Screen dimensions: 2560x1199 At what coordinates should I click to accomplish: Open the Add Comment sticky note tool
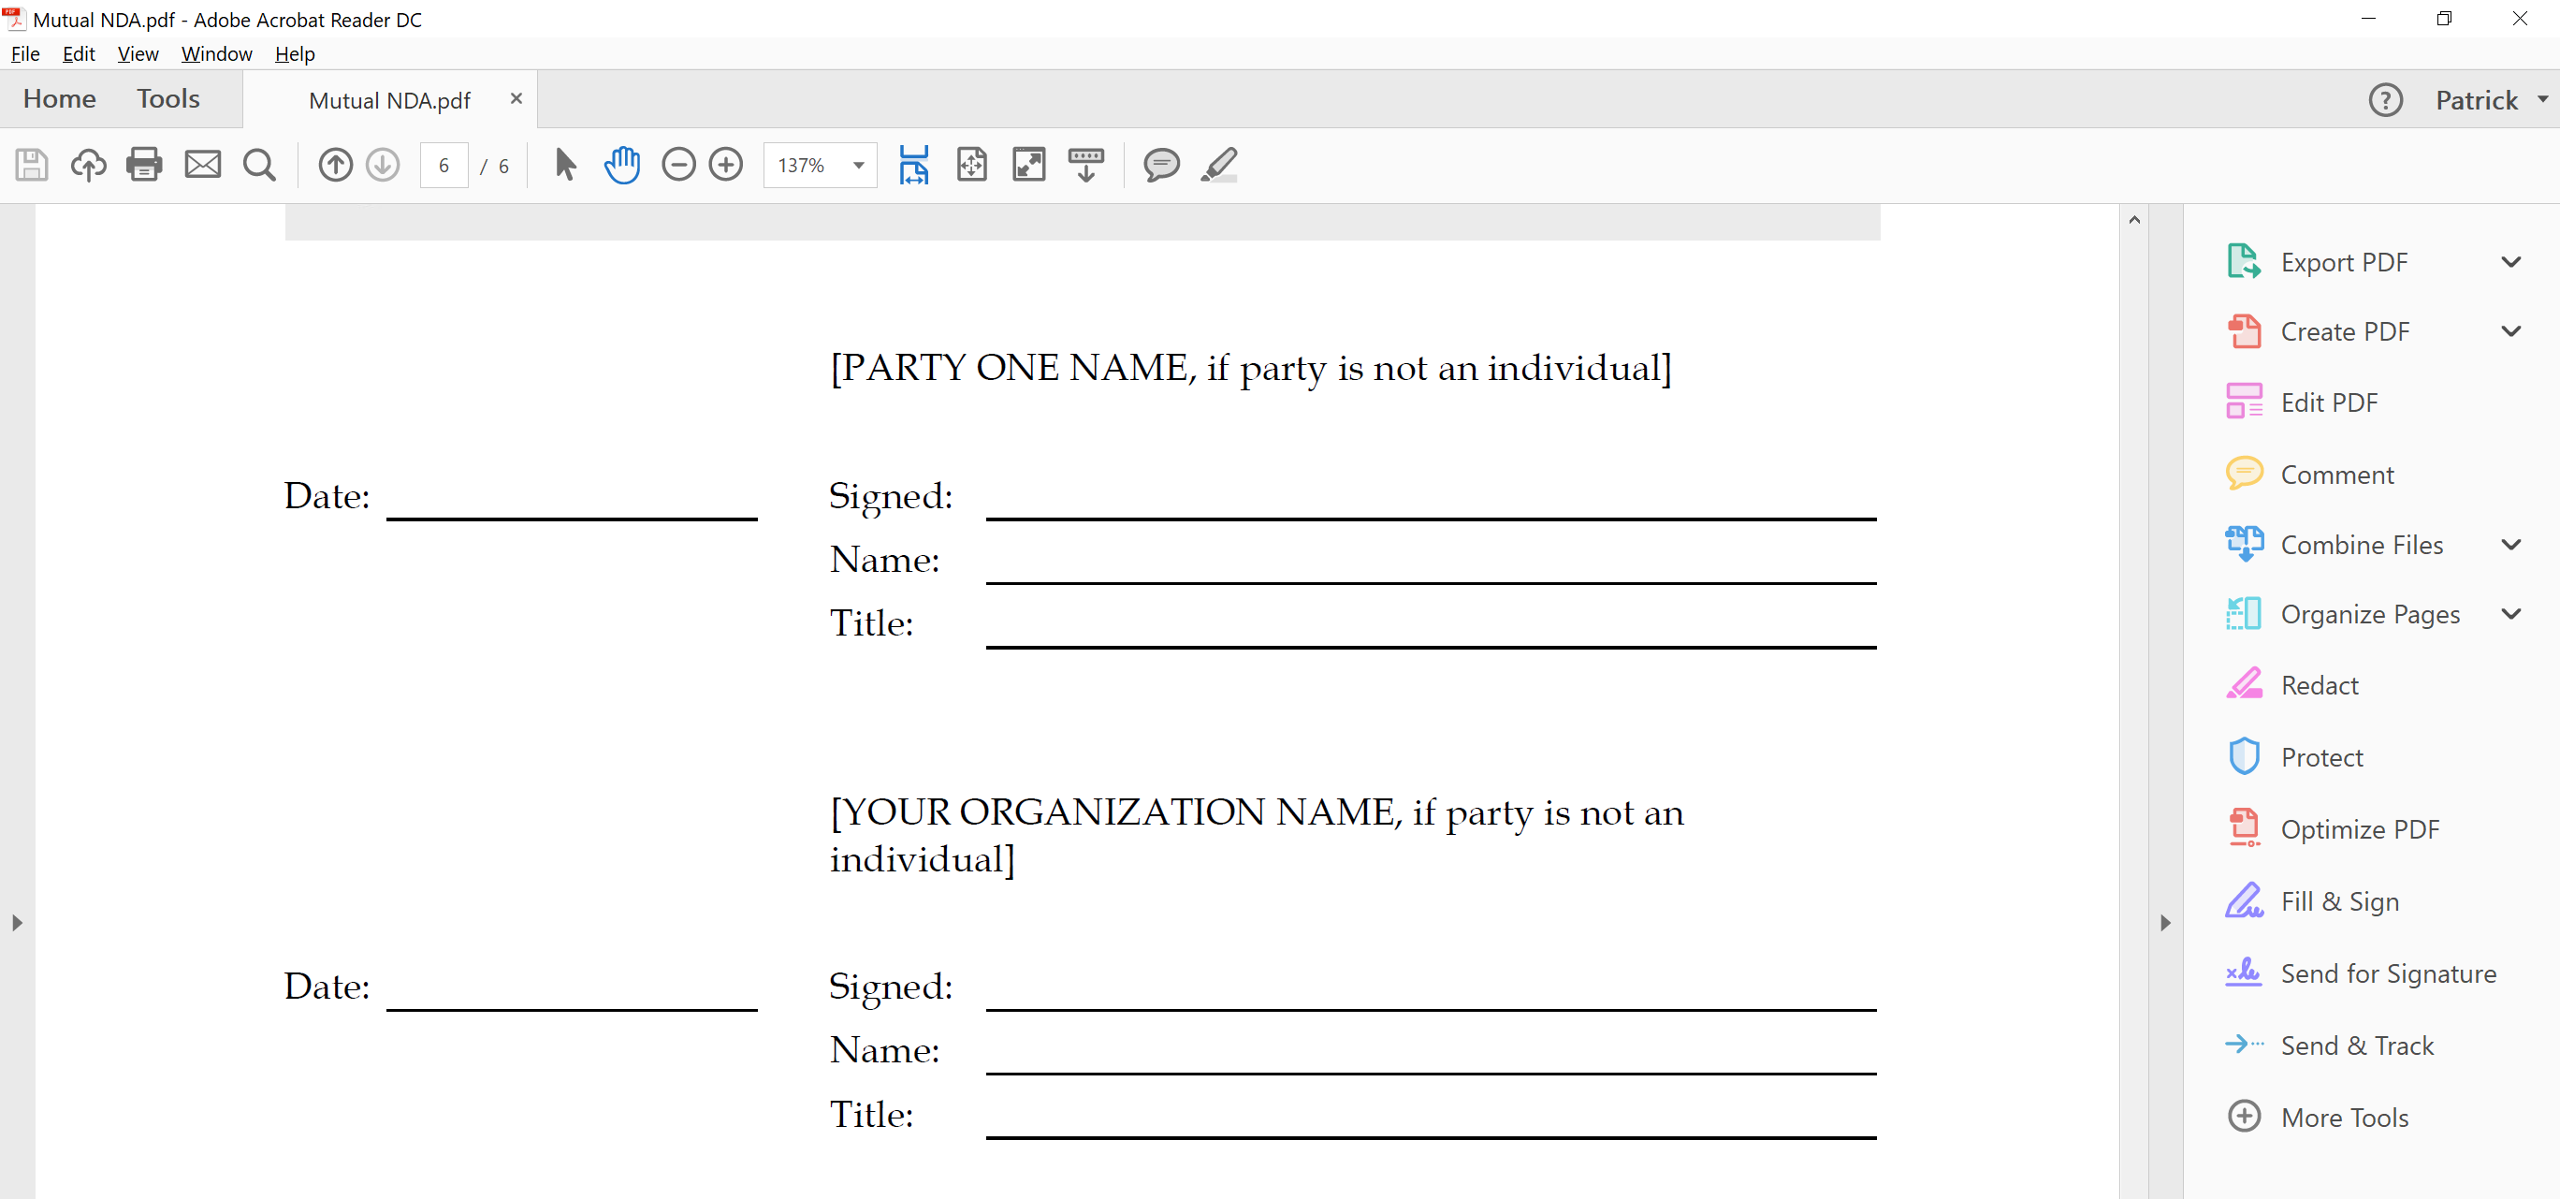[1161, 165]
